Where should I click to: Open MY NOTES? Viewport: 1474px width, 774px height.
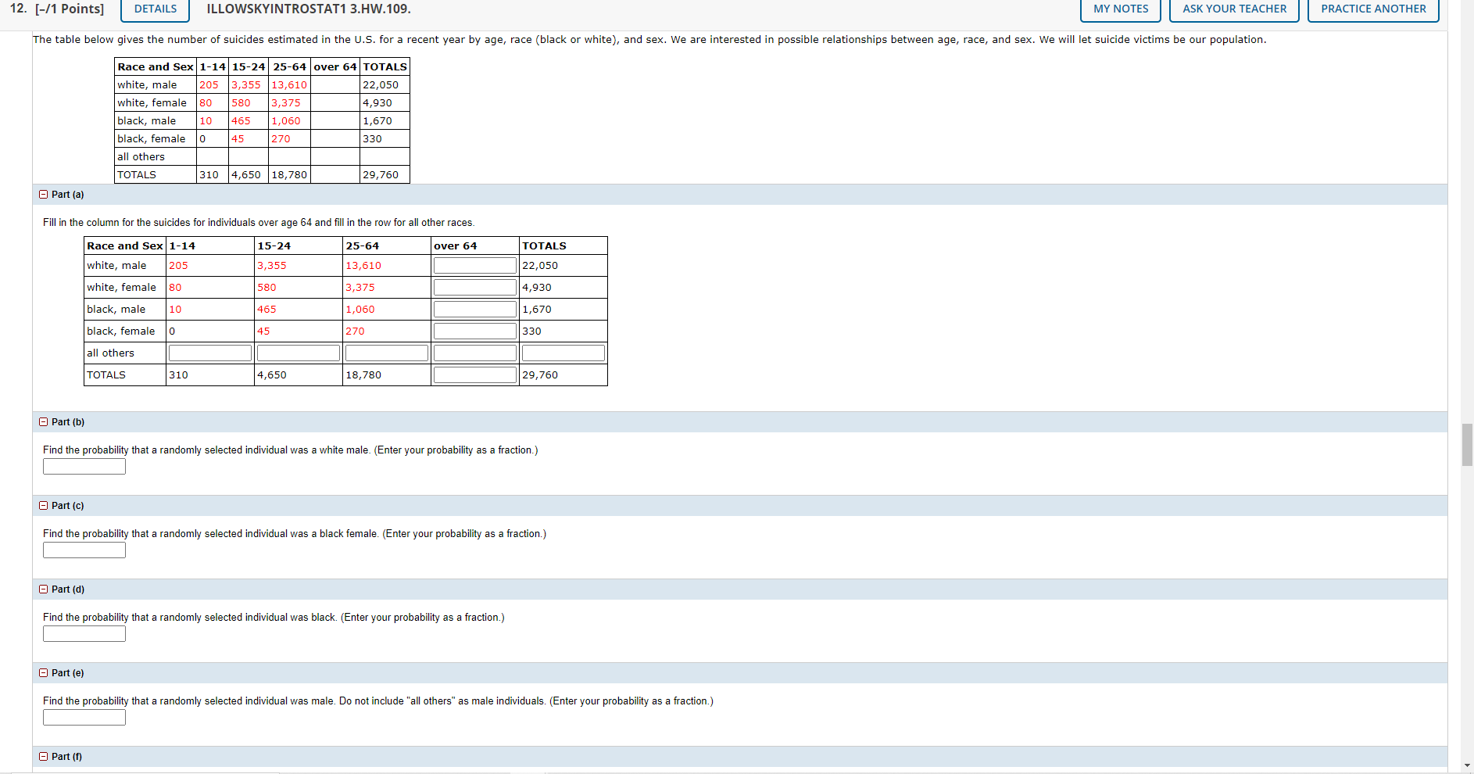click(1120, 9)
